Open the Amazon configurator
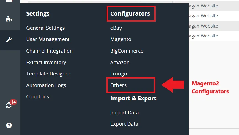The image size is (239, 135). pos(120,63)
